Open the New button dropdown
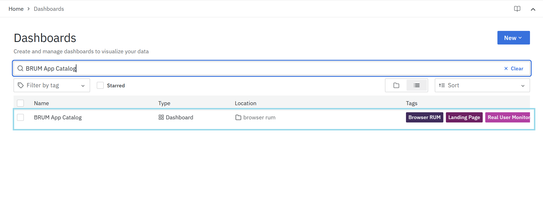Viewport: 543px width, 218px height. 513,38
